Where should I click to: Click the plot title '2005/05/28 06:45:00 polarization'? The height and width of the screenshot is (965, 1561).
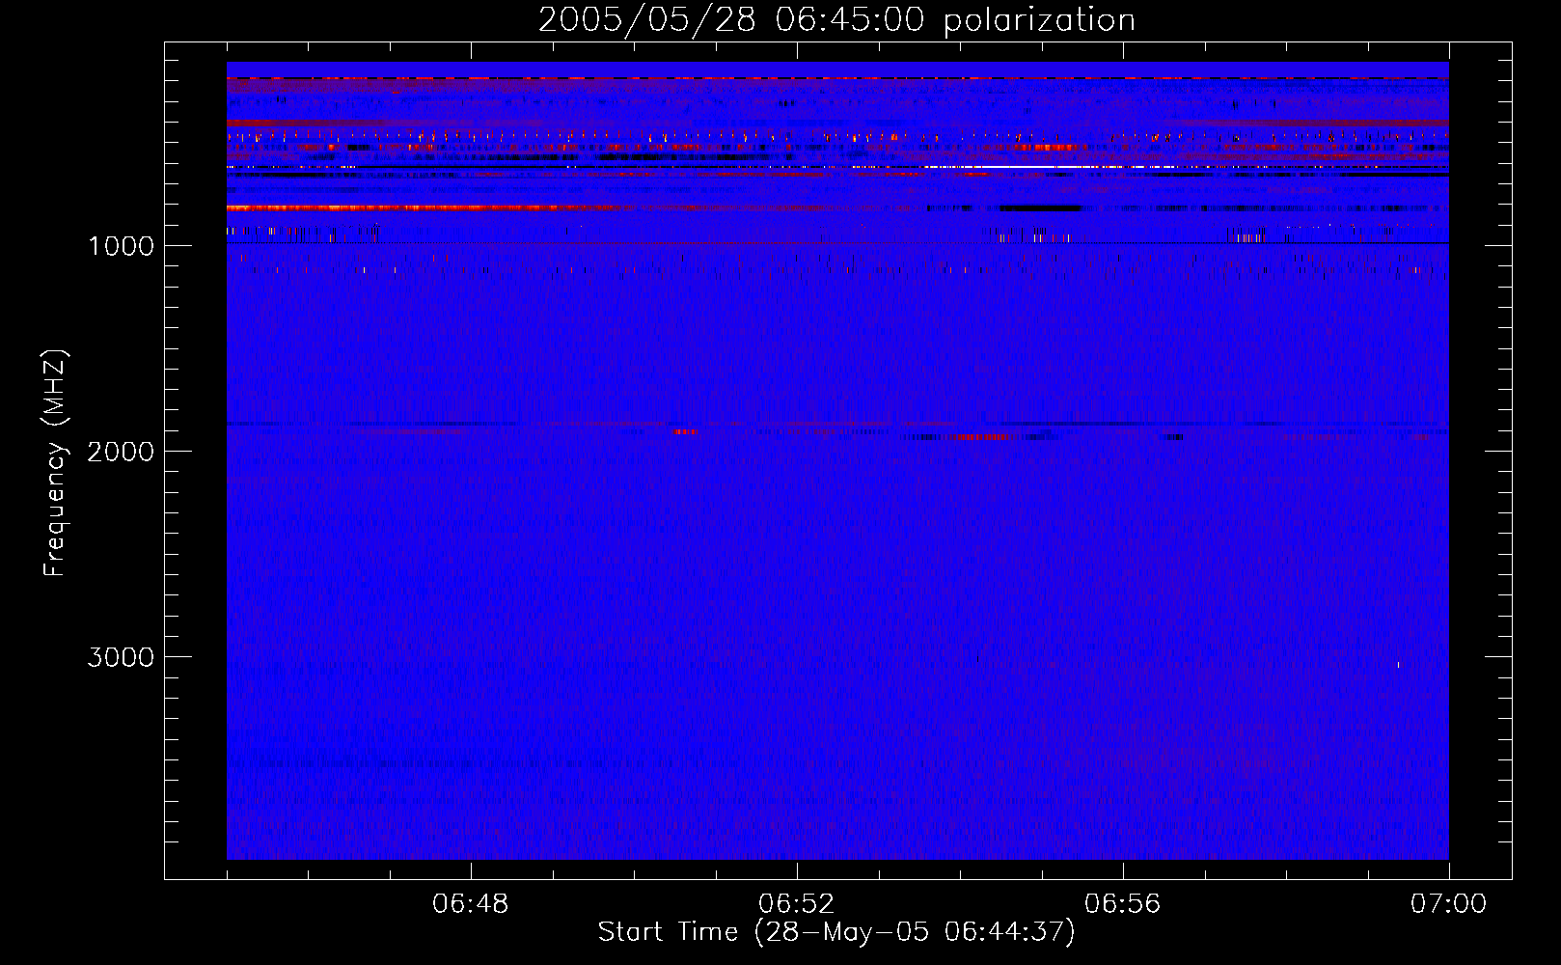tap(836, 20)
